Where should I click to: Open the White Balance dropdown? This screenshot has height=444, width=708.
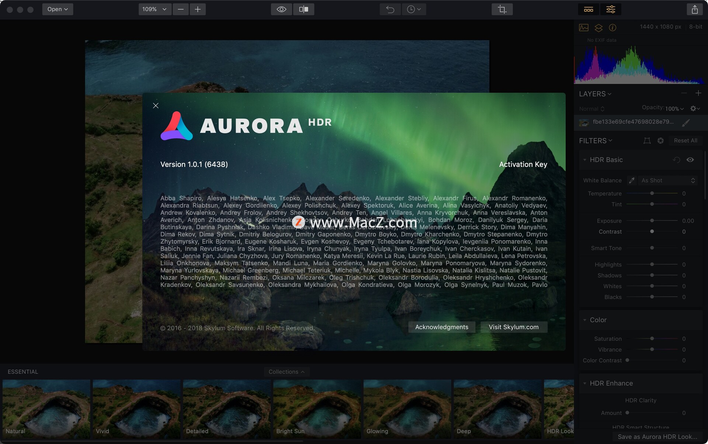click(668, 180)
